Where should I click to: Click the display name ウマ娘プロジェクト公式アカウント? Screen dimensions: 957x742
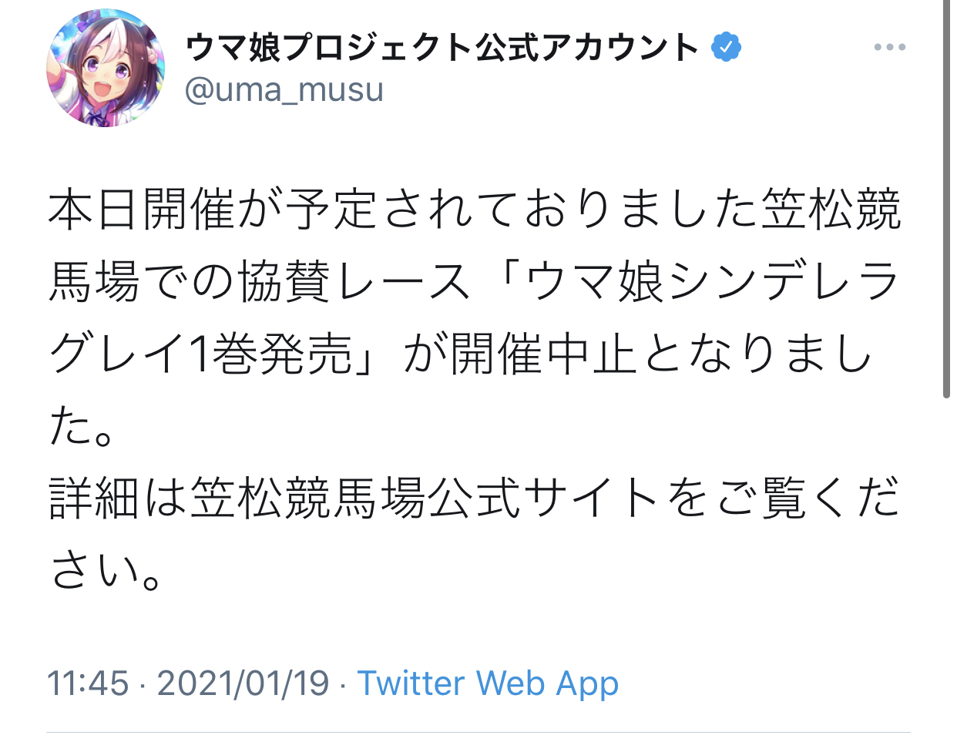click(442, 48)
